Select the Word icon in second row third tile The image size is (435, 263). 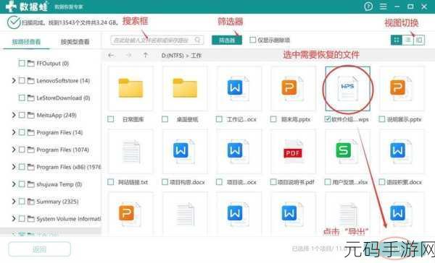point(238,151)
